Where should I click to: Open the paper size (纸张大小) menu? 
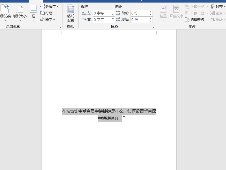coord(20,13)
